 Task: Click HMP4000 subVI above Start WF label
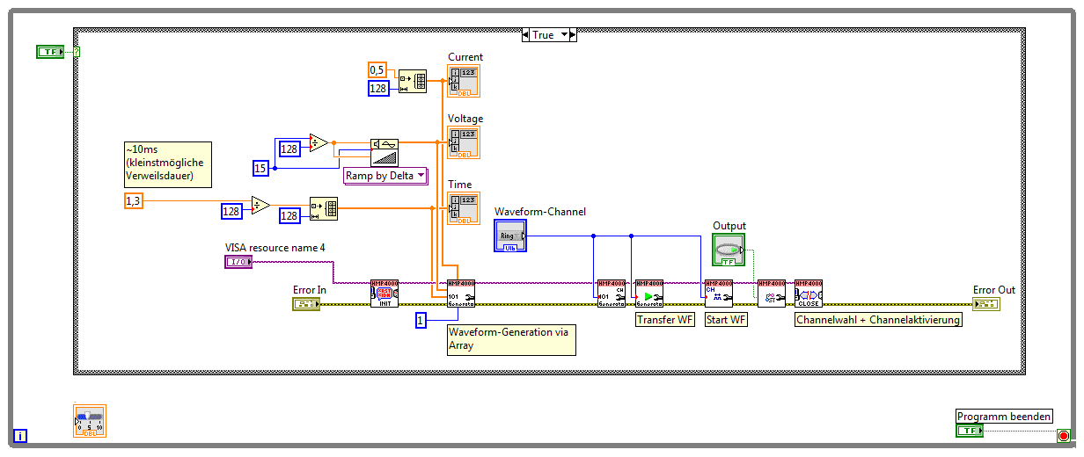(718, 293)
